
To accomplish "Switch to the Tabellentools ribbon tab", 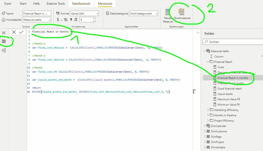I will (x=81, y=4).
